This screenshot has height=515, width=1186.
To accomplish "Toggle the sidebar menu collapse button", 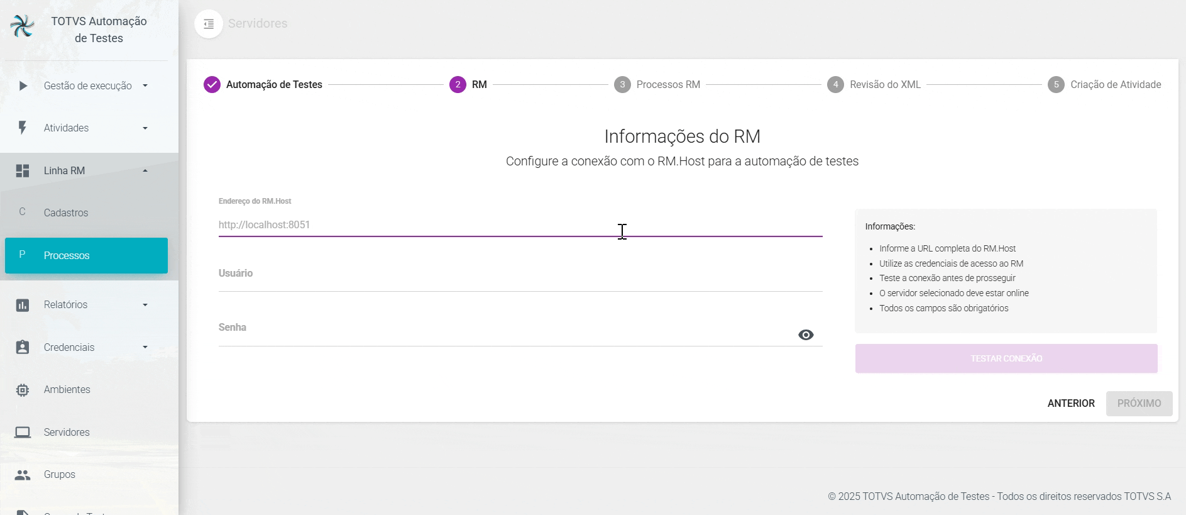I will pyautogui.click(x=209, y=24).
